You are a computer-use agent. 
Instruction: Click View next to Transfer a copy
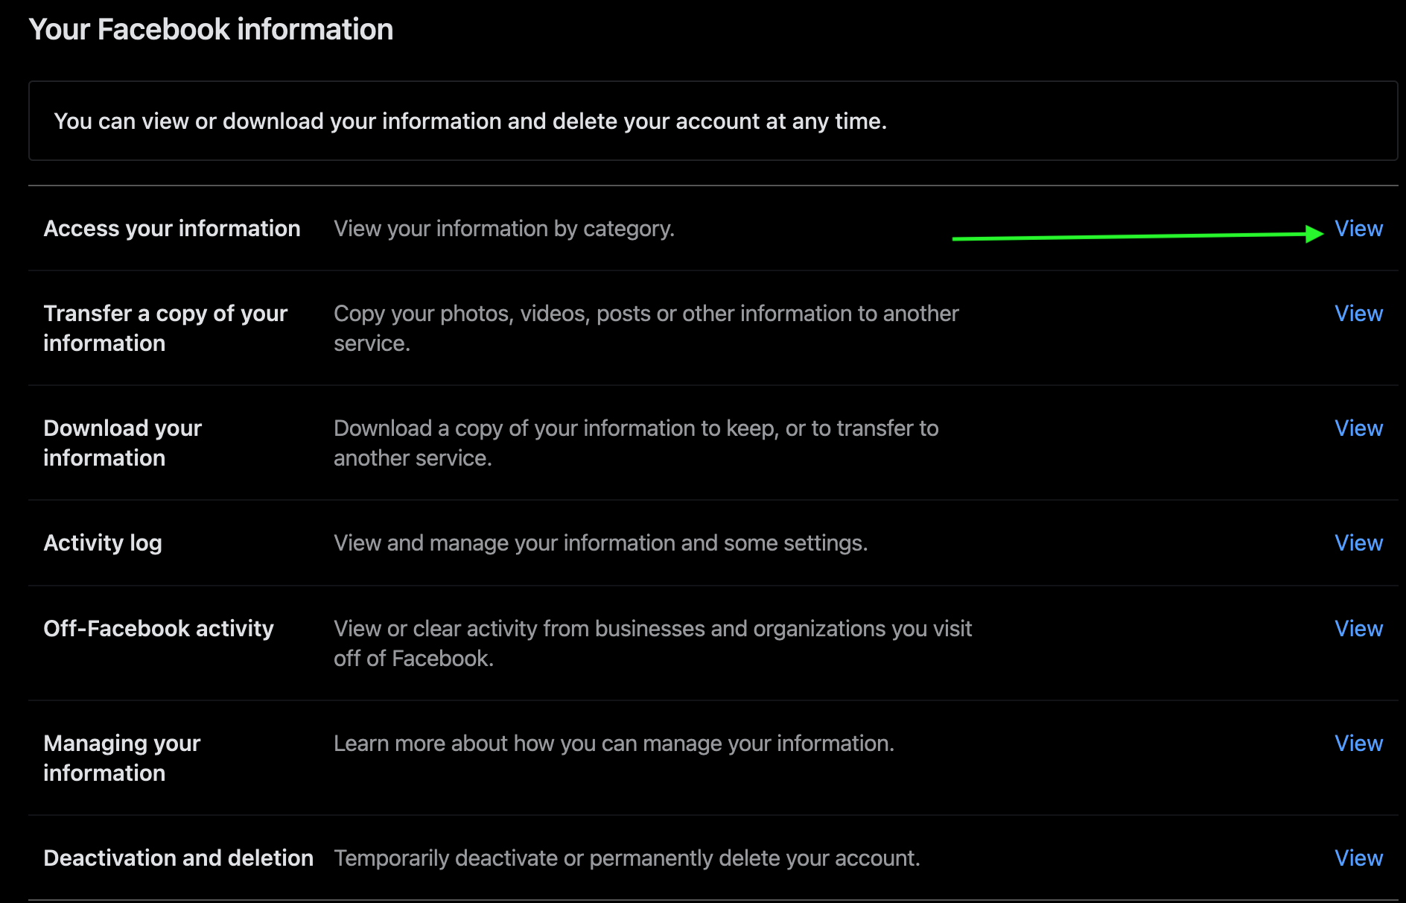coord(1358,314)
